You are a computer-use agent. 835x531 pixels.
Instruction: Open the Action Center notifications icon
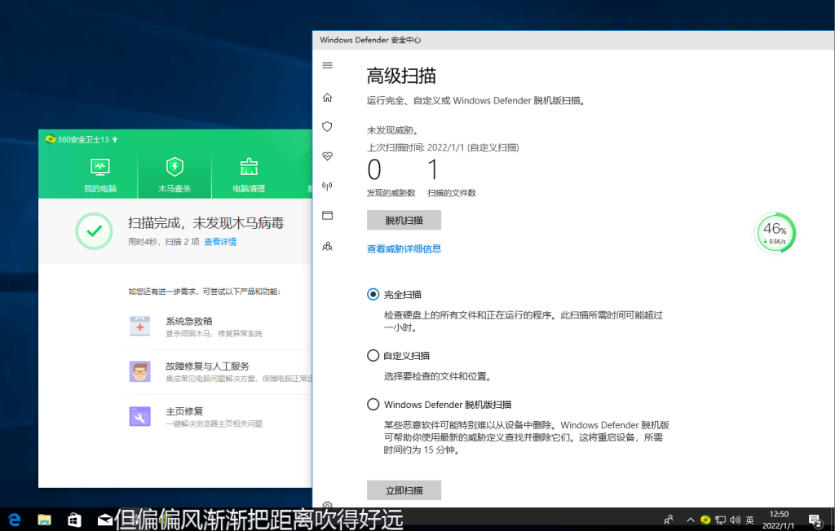tap(815, 520)
